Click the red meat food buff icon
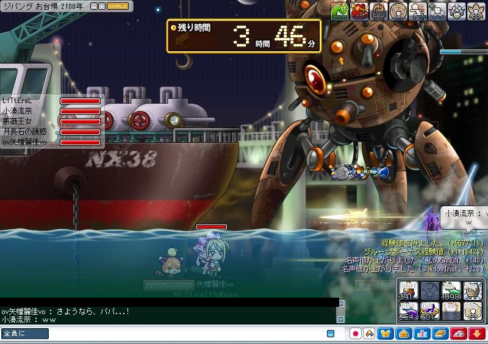488x344 pixels. [x=359, y=11]
